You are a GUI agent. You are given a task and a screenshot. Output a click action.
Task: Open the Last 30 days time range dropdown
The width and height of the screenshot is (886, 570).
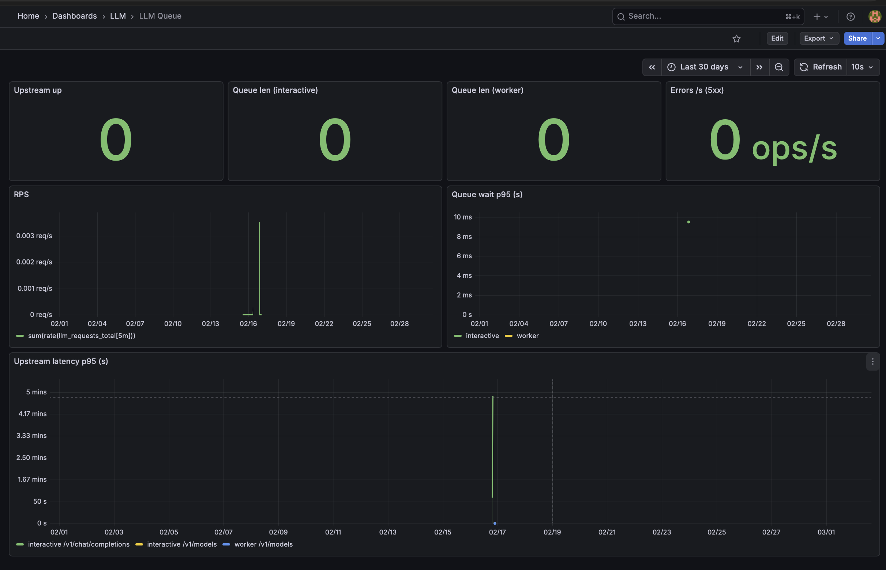pyautogui.click(x=704, y=67)
